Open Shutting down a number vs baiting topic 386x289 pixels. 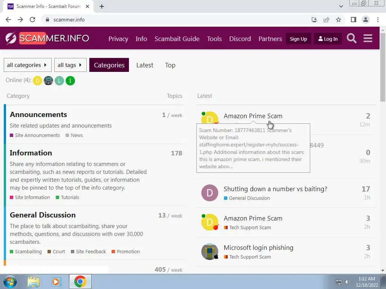[276, 189]
